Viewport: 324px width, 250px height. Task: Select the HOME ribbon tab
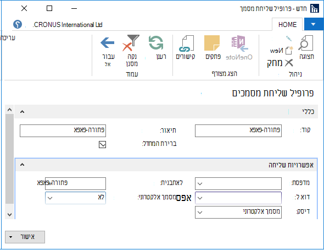(x=287, y=25)
